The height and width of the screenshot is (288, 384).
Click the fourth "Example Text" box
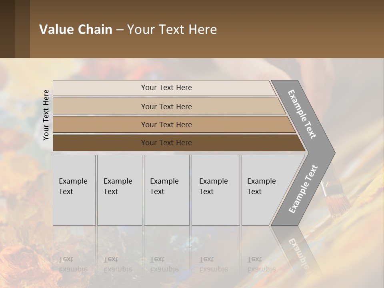pos(215,190)
